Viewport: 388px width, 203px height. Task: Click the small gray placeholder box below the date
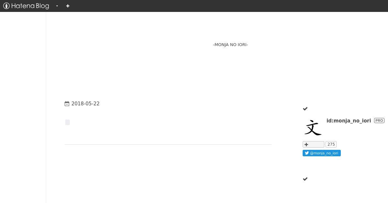(68, 122)
